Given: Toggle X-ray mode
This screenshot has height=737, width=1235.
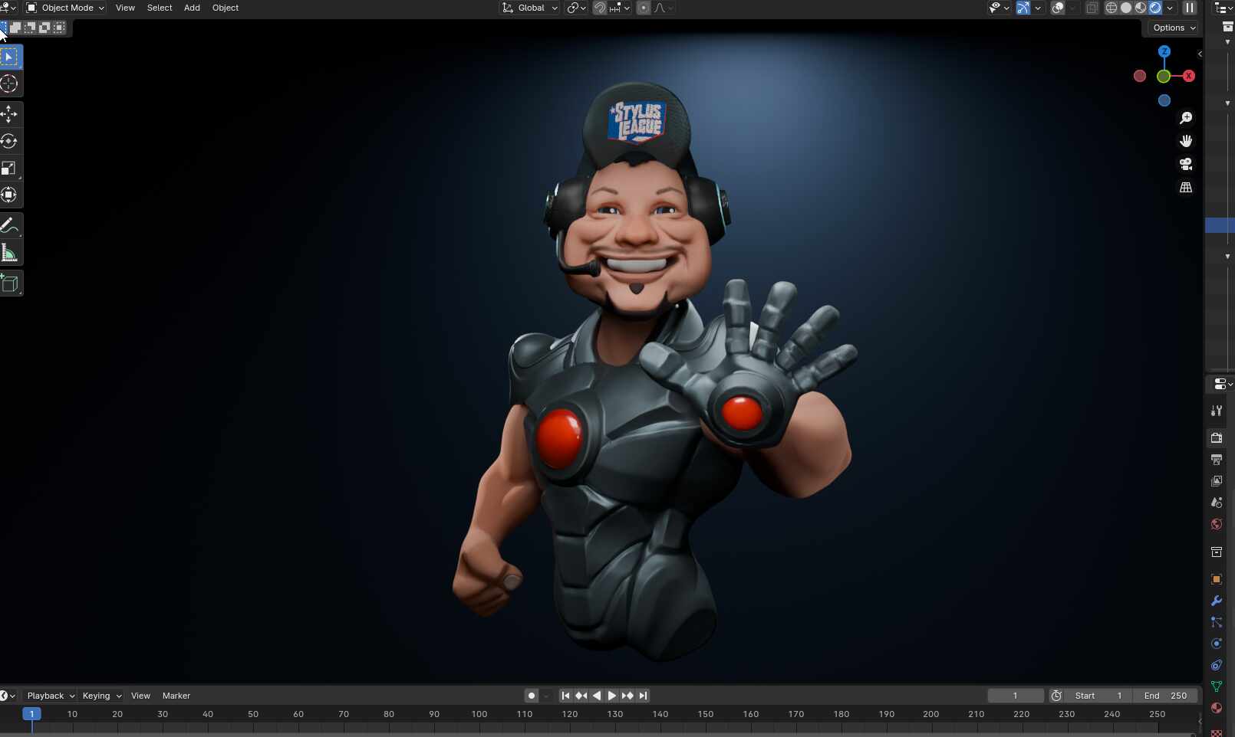Looking at the screenshot, I should tap(1092, 8).
